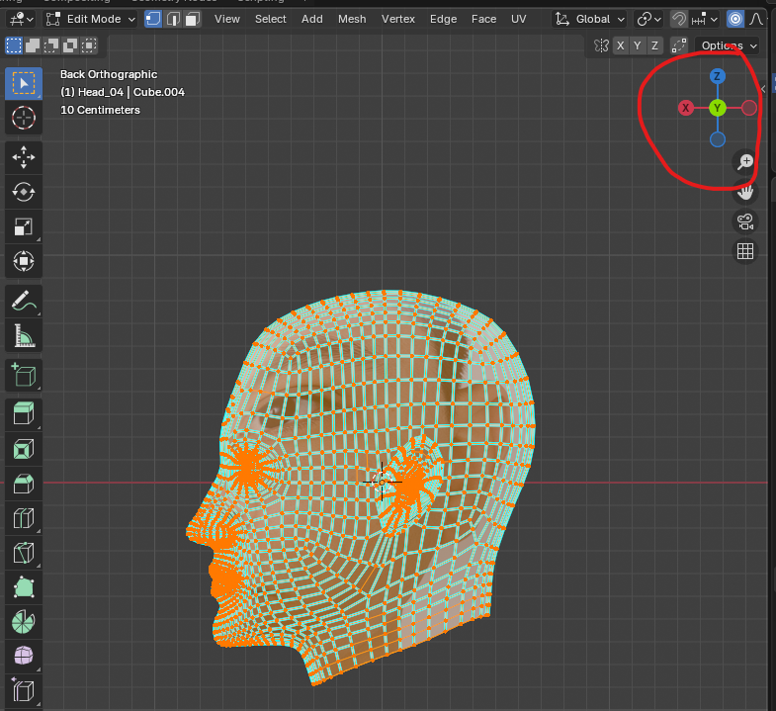Select the Inset Faces tool
Screen dimensions: 776x711
(24, 450)
